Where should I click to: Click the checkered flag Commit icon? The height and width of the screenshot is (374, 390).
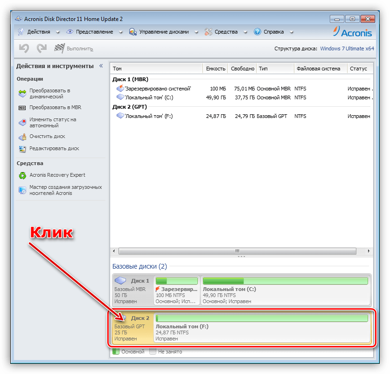click(59, 48)
